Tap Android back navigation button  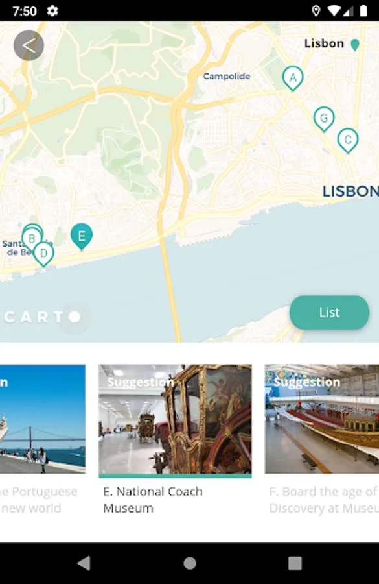pos(84,563)
